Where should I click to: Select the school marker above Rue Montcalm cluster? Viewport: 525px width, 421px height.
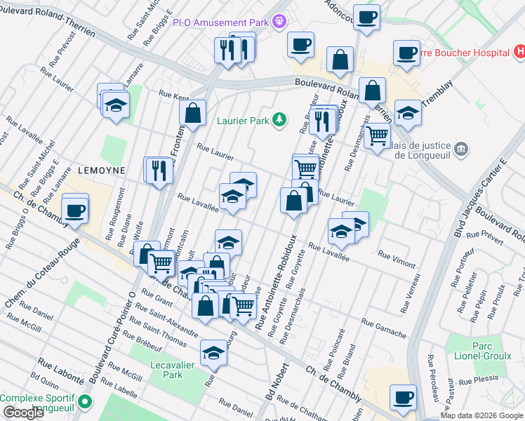[x=228, y=244]
